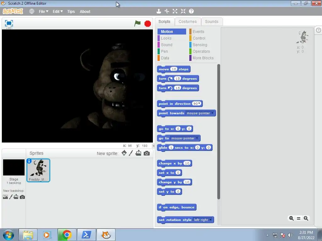Select the Stage backdrop thumbnail
The height and width of the screenshot is (241, 322).
point(14,168)
